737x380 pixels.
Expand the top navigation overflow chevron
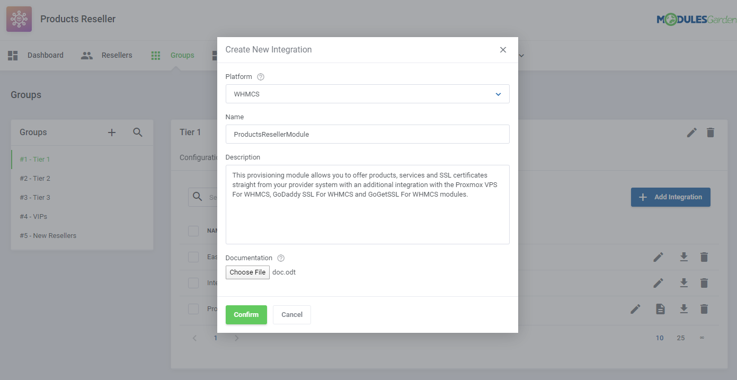[x=521, y=55]
